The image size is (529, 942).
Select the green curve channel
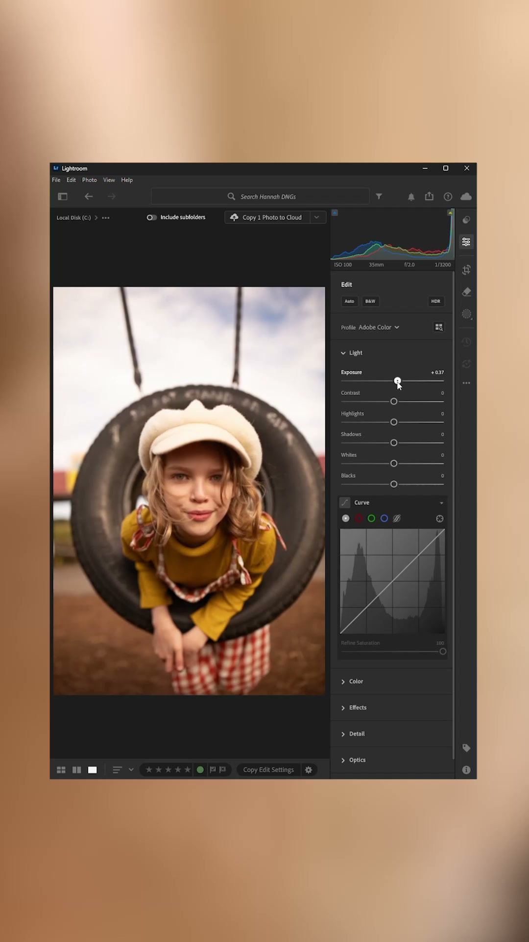[x=371, y=519]
